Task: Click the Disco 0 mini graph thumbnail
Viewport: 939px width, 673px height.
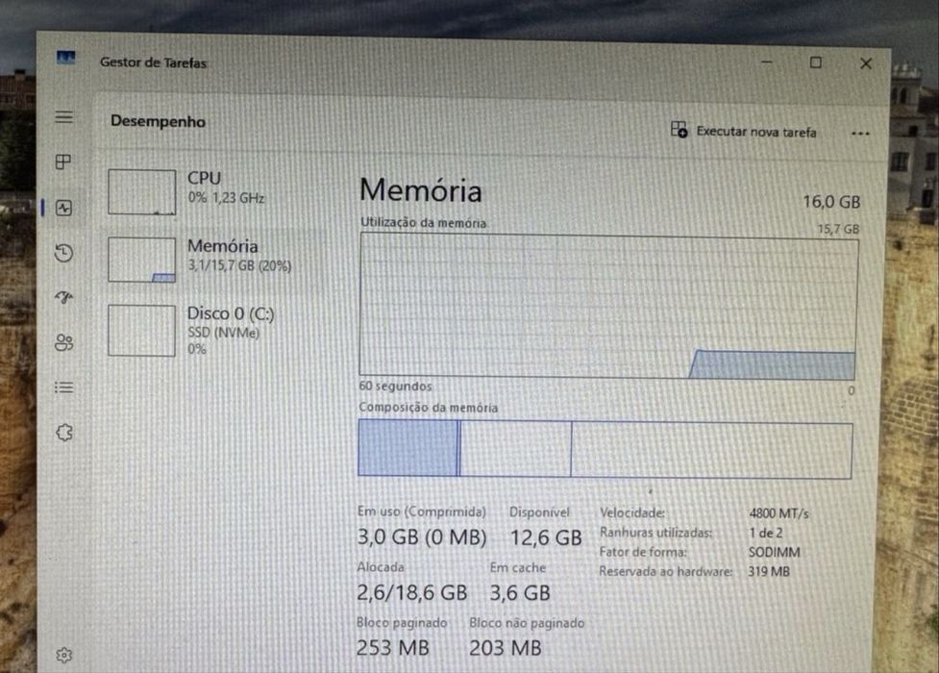Action: tap(141, 330)
